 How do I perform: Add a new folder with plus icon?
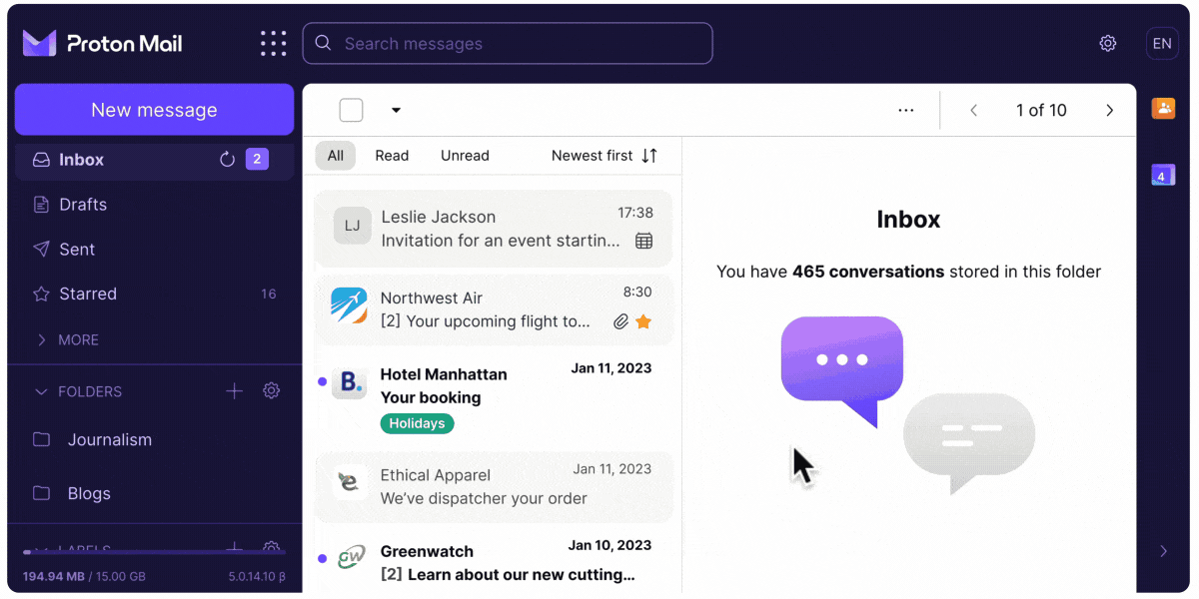[234, 391]
